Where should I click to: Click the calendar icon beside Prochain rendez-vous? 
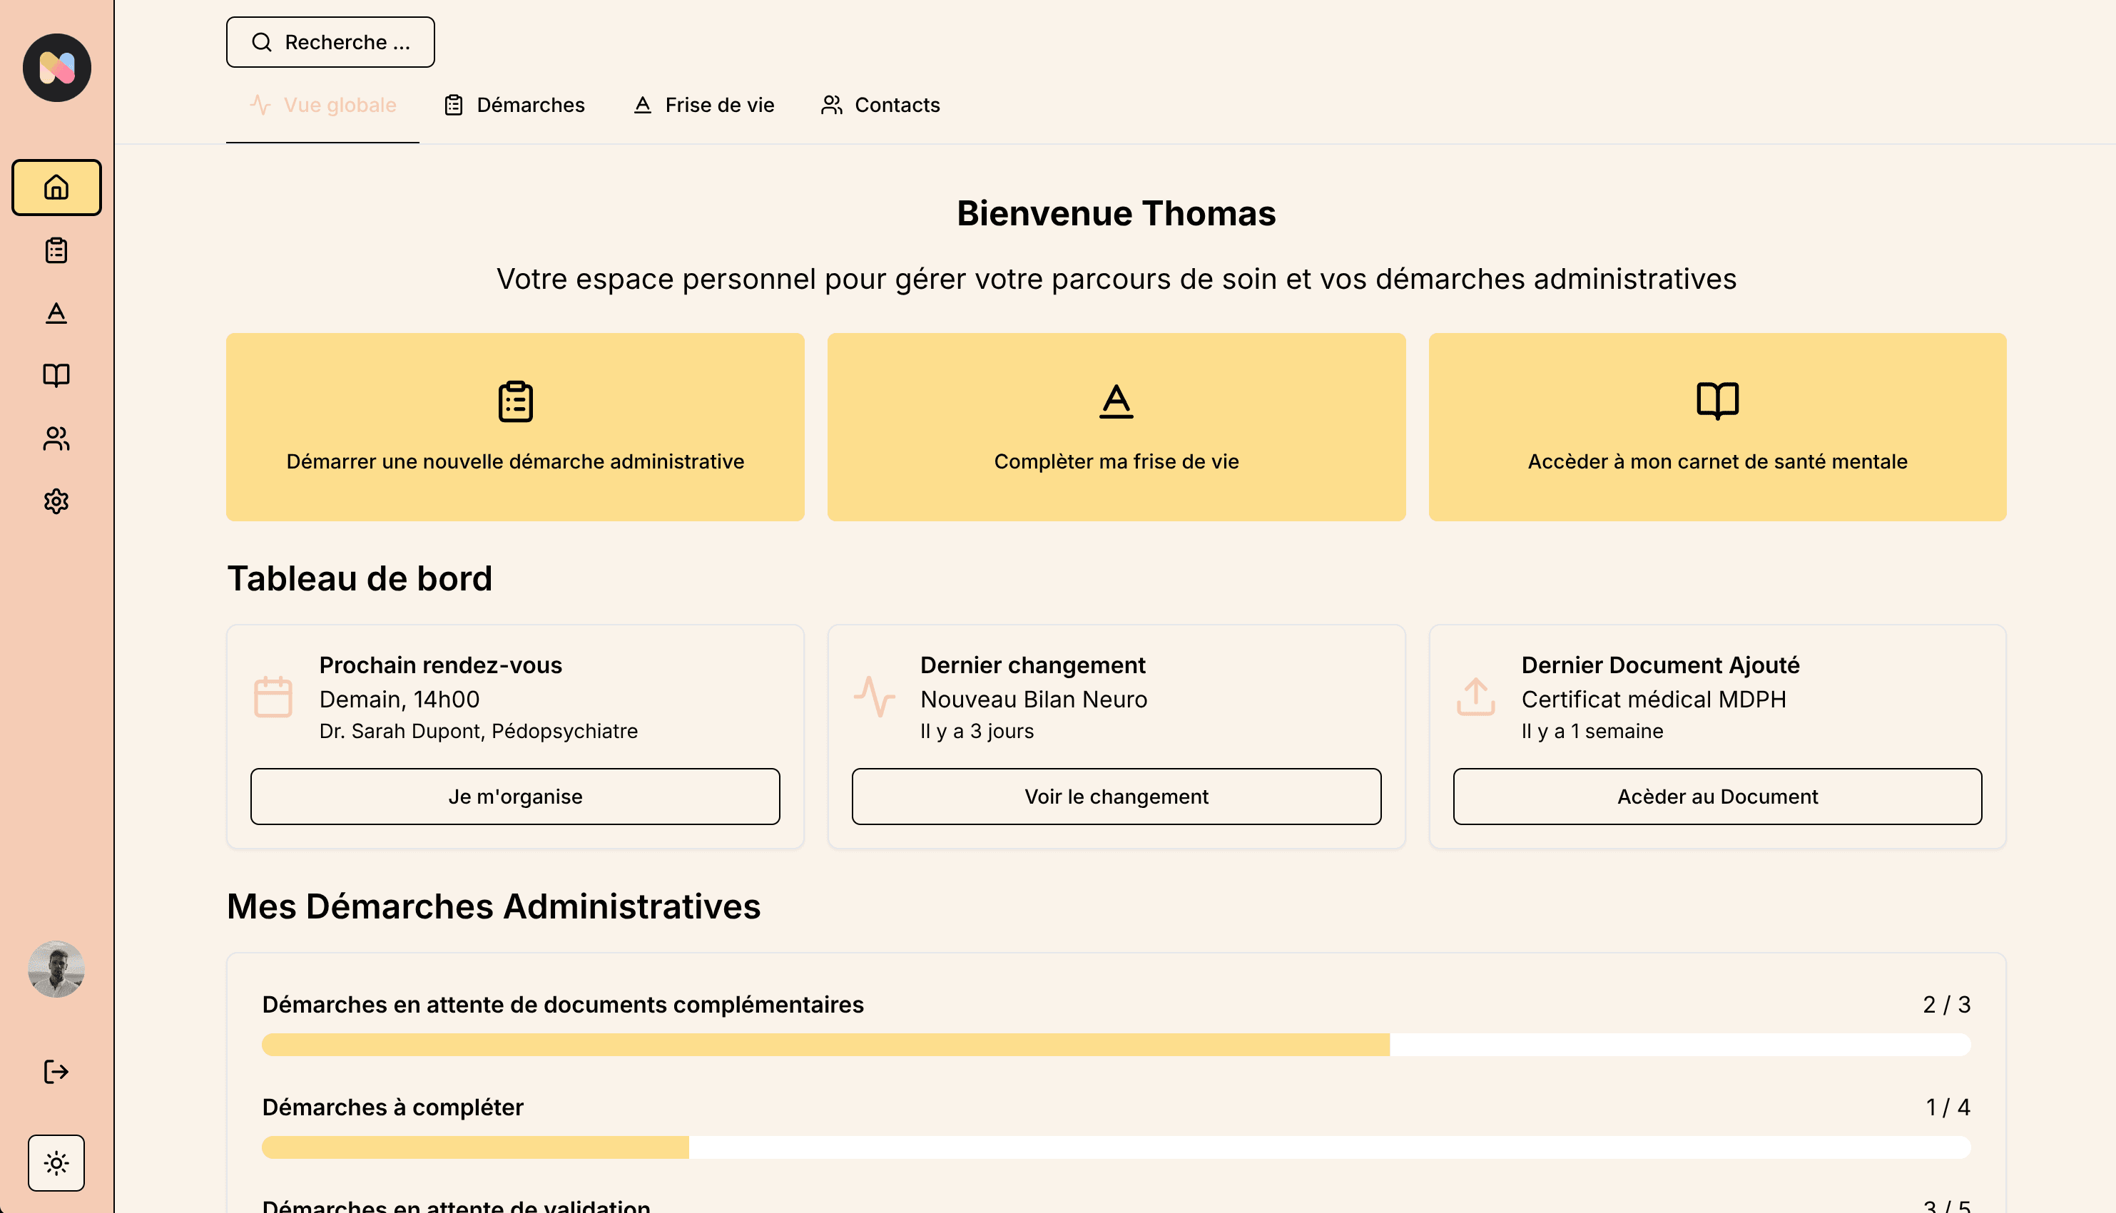click(x=273, y=697)
